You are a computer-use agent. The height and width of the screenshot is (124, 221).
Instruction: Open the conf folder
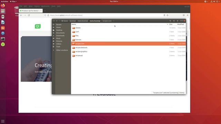pyautogui.click(x=128, y=32)
